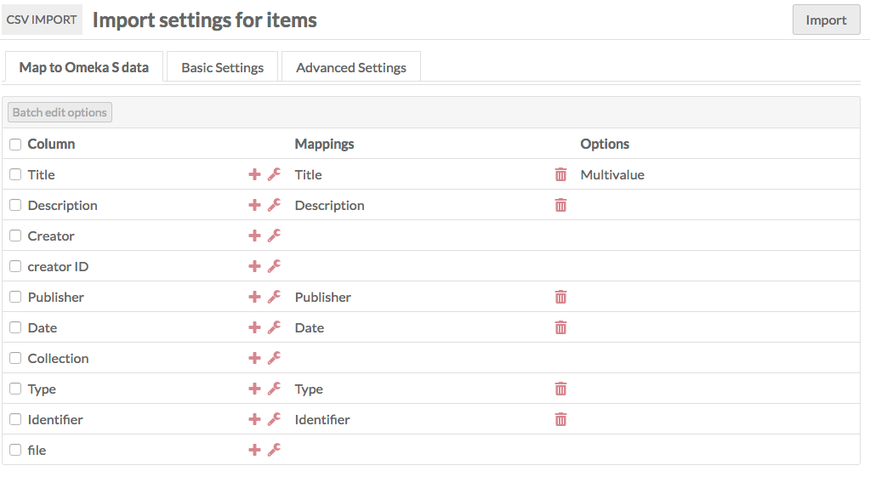Open the Advanced Settings tab

coord(351,67)
